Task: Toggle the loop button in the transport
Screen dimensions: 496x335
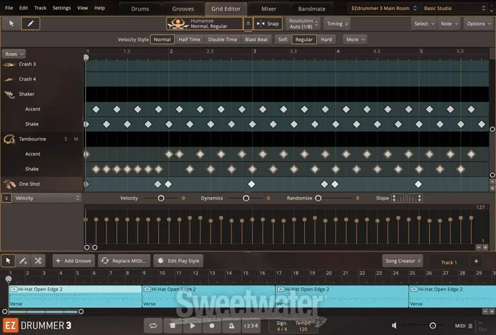Action: [153, 325]
